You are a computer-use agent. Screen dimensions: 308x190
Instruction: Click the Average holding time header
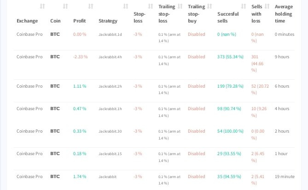[284, 14]
